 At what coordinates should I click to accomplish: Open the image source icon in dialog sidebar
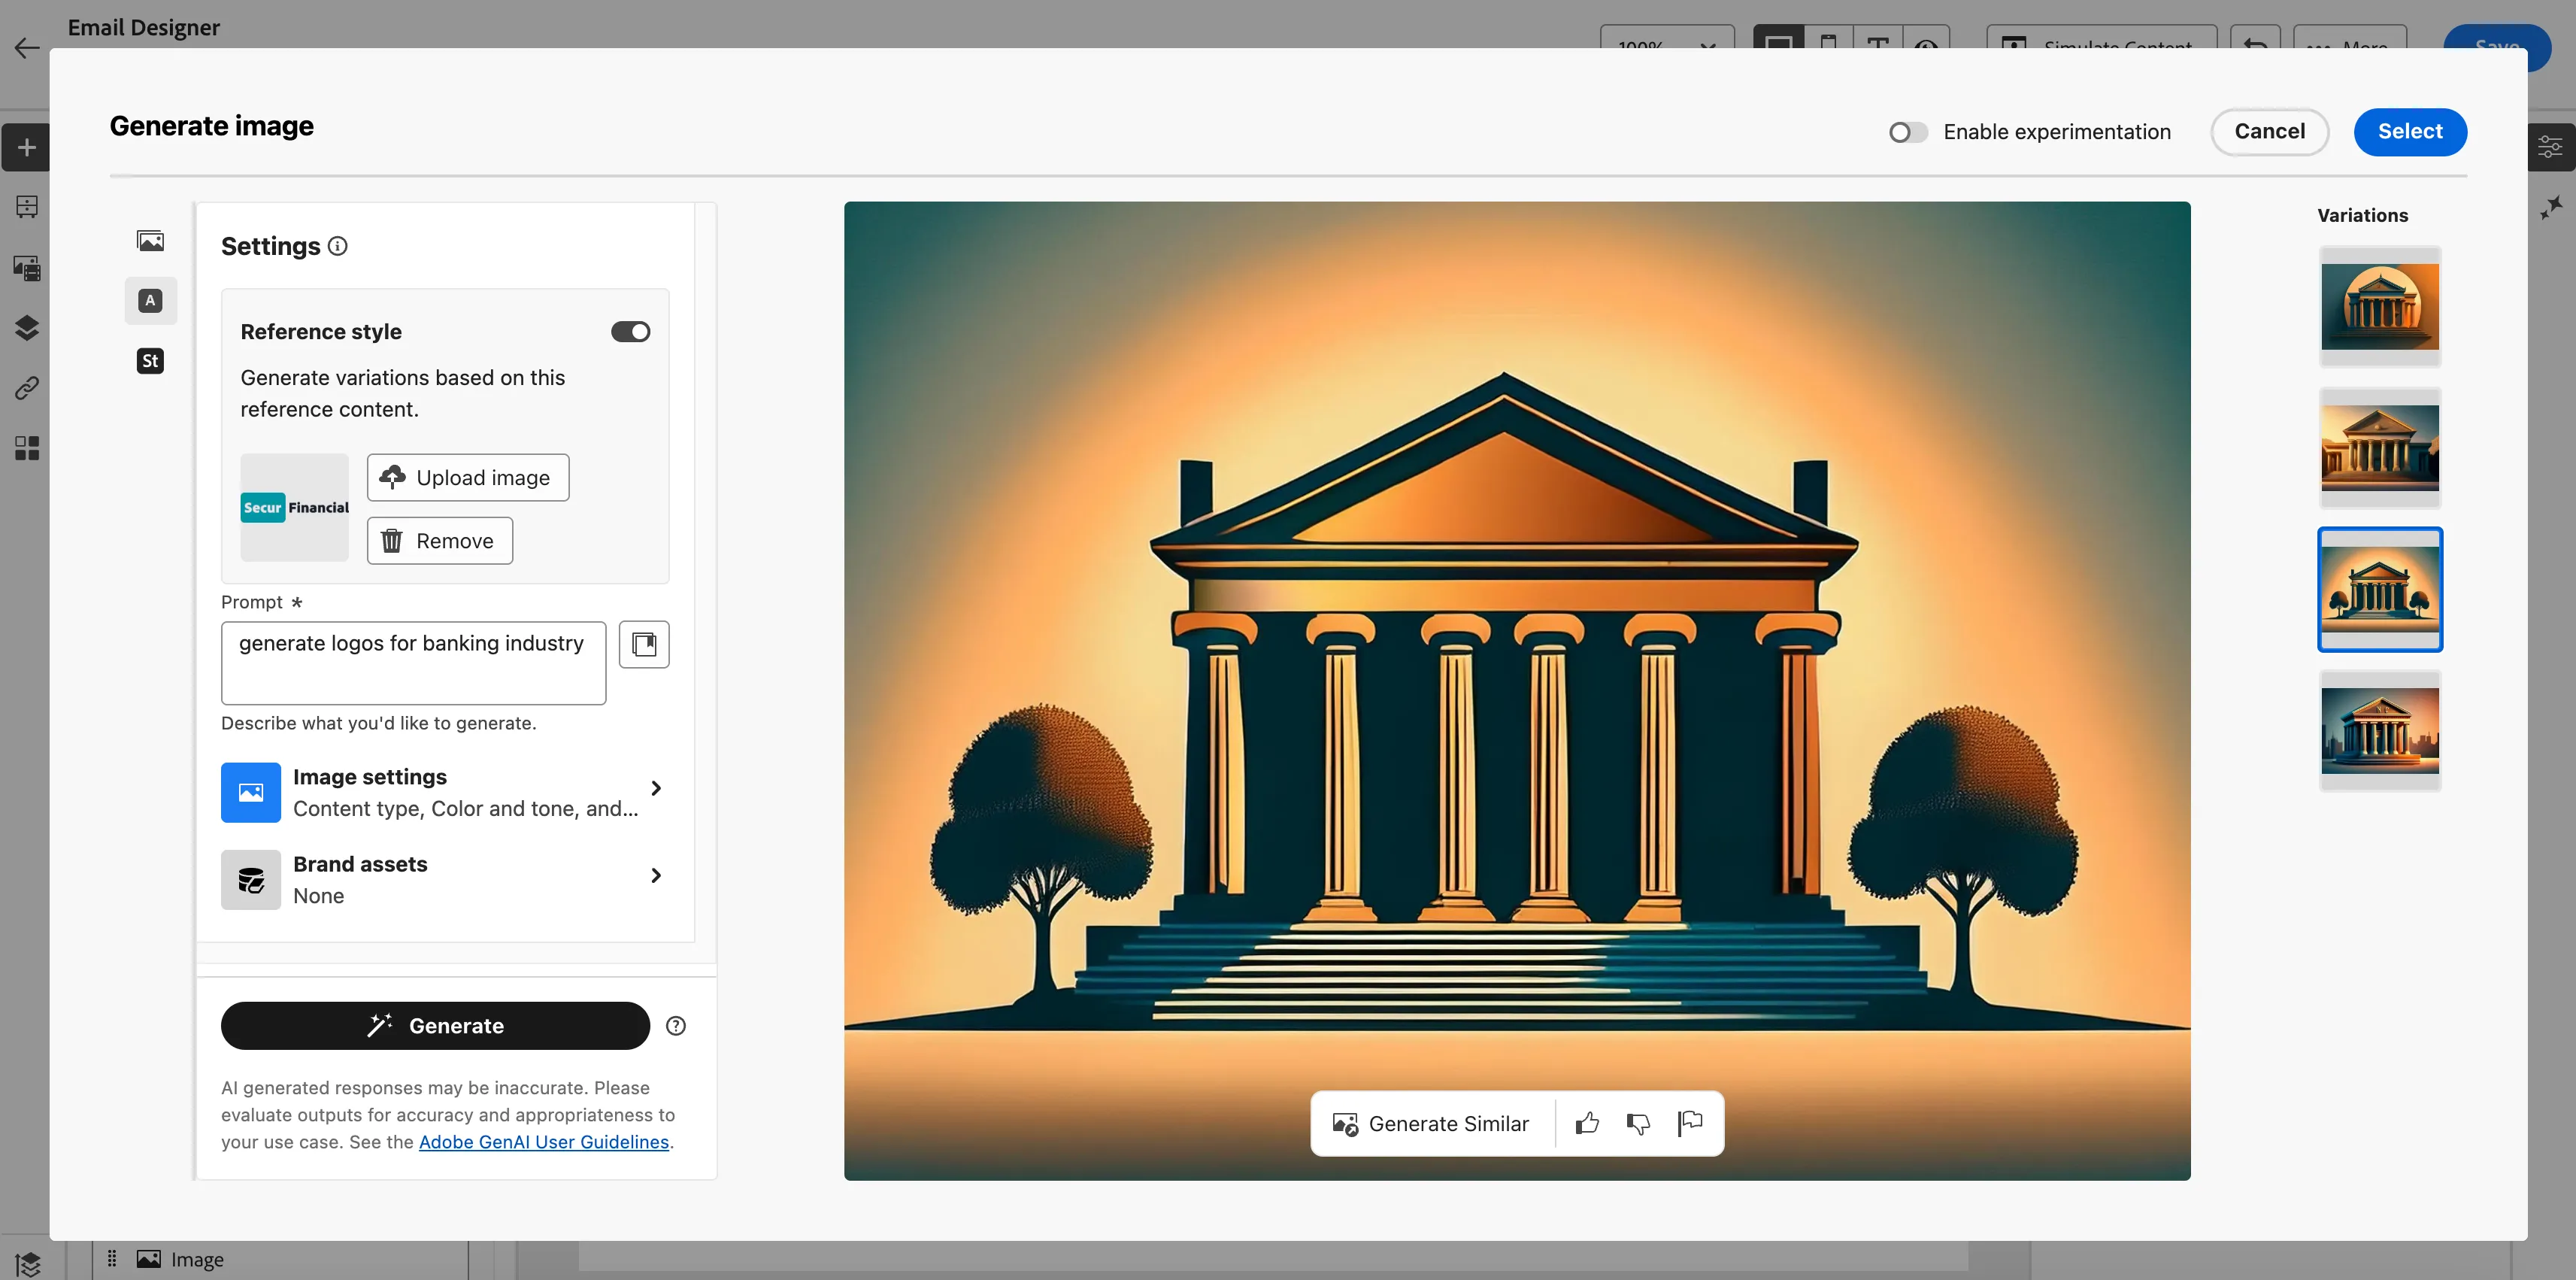[x=150, y=240]
